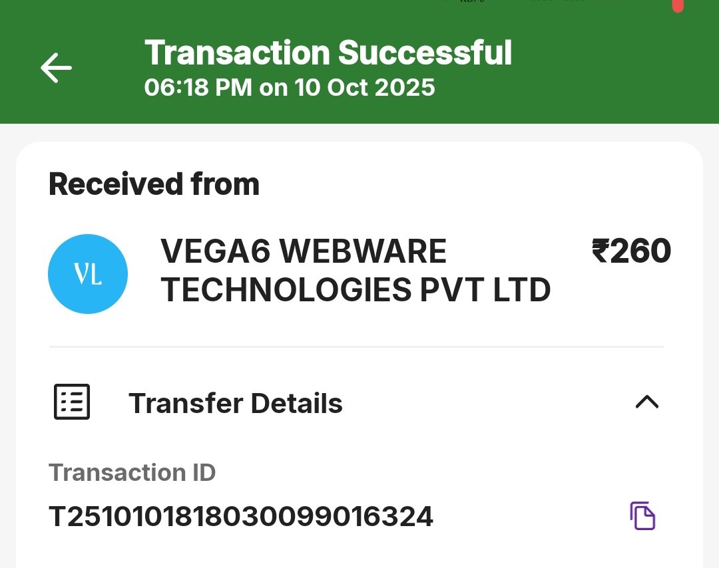719x568 pixels.
Task: Tap the blue VL sender avatar
Action: (x=88, y=274)
